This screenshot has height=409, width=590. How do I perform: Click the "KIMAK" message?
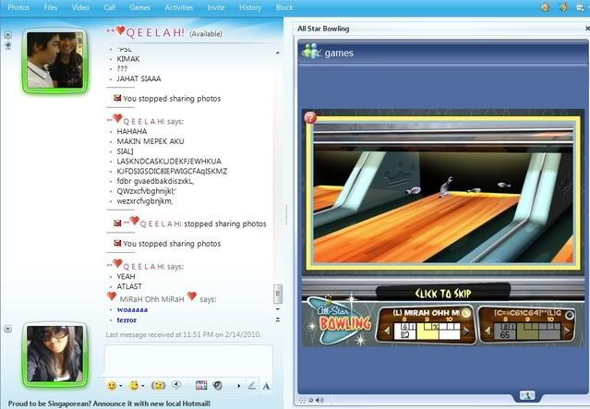click(128, 59)
